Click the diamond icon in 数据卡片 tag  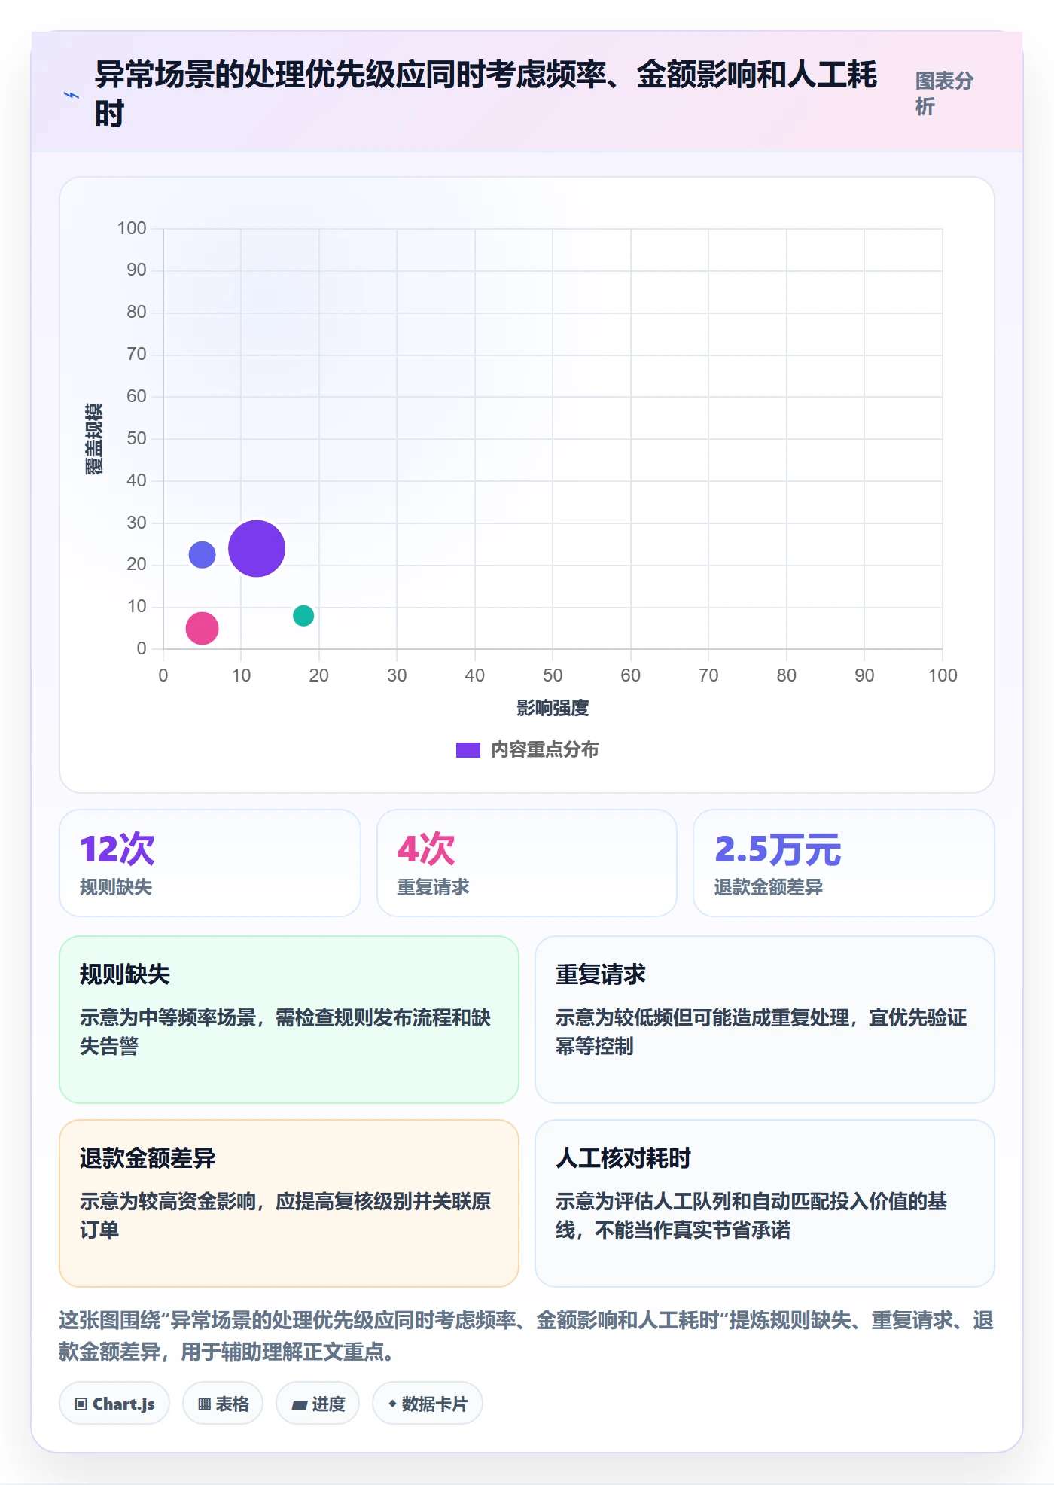pos(392,1404)
